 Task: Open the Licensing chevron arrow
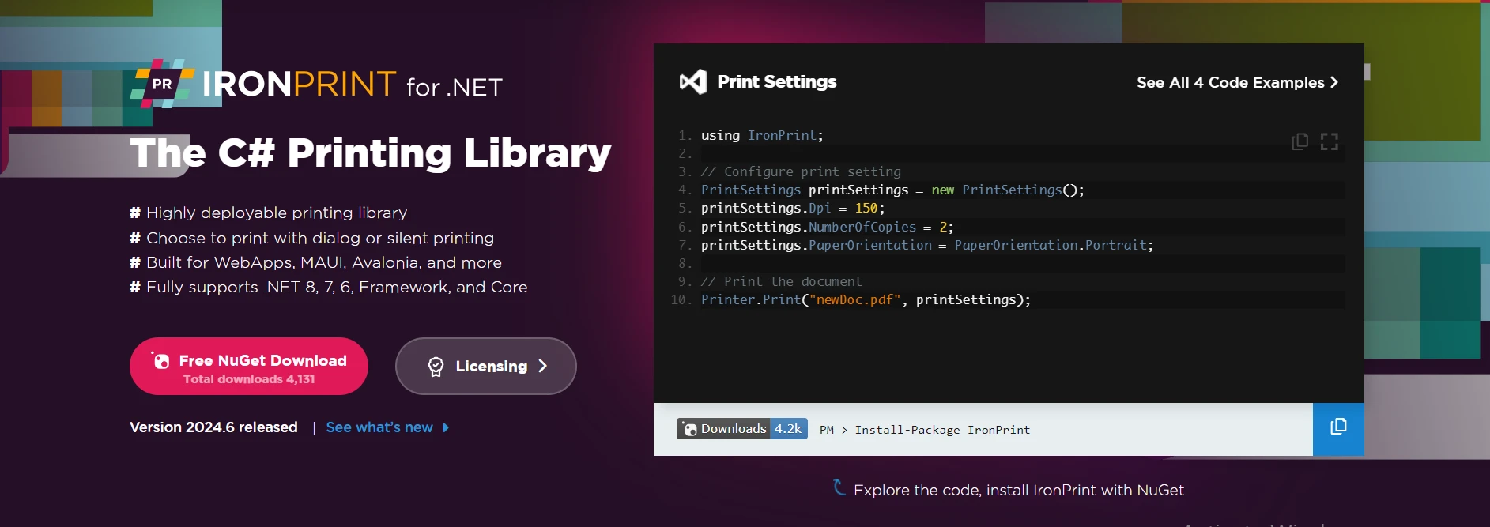click(x=543, y=366)
